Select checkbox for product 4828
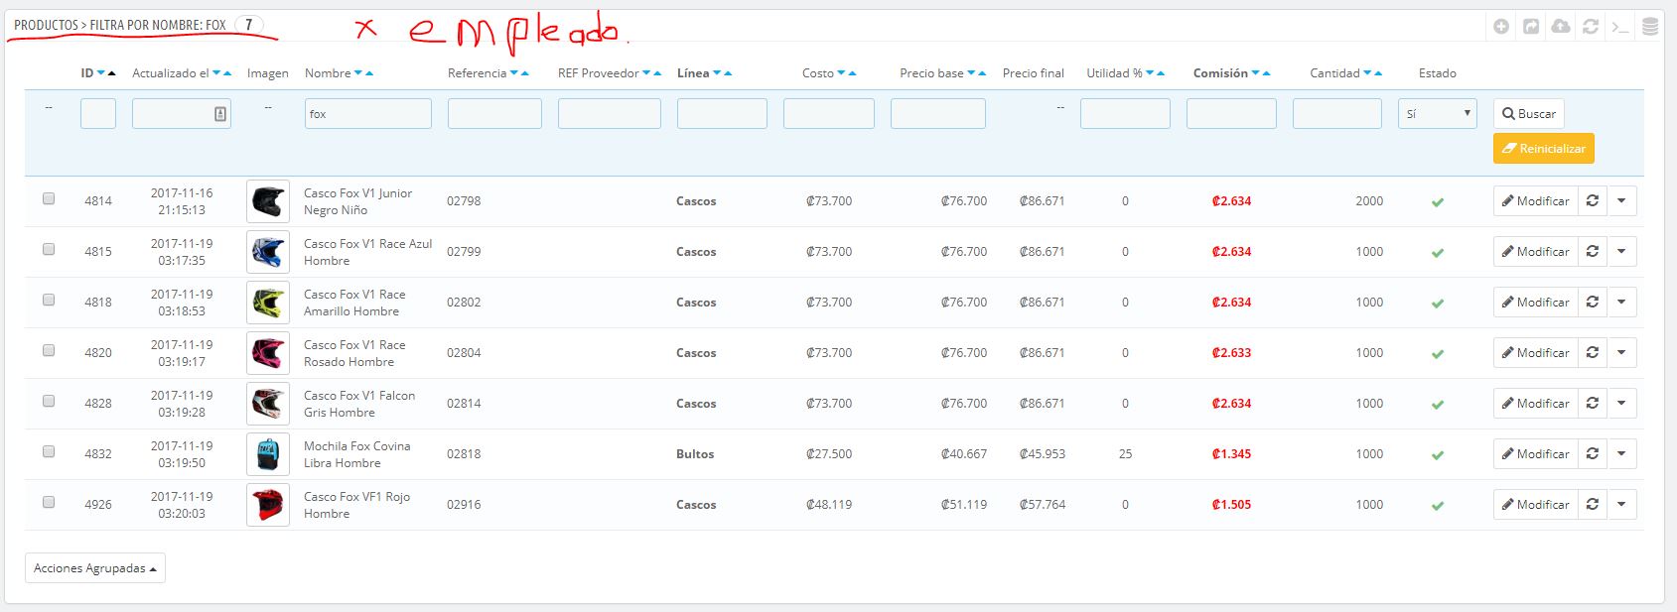Screen dimensions: 1677x612 (49, 401)
